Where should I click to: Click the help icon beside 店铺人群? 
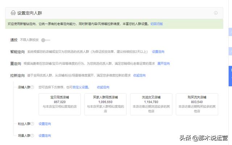(32, 87)
